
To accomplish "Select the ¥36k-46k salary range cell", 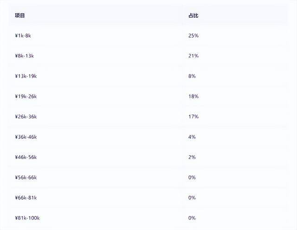I will click(26, 137).
